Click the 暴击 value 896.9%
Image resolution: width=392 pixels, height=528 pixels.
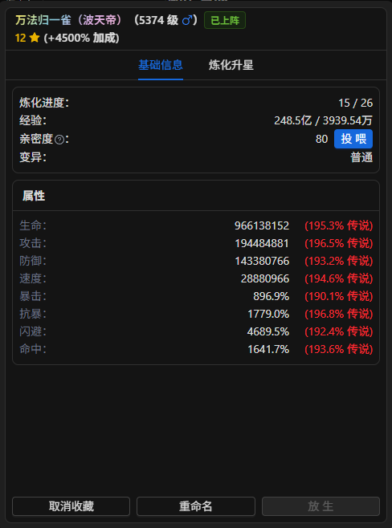pos(271,296)
